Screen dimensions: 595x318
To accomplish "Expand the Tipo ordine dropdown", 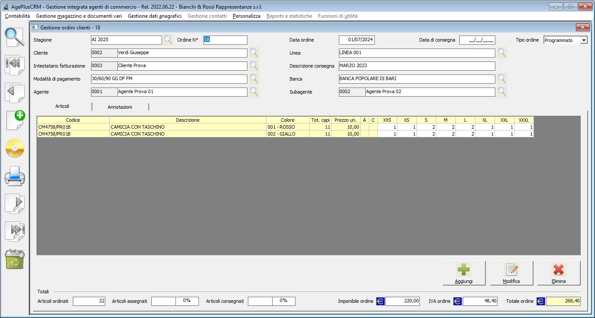I will pyautogui.click(x=584, y=40).
